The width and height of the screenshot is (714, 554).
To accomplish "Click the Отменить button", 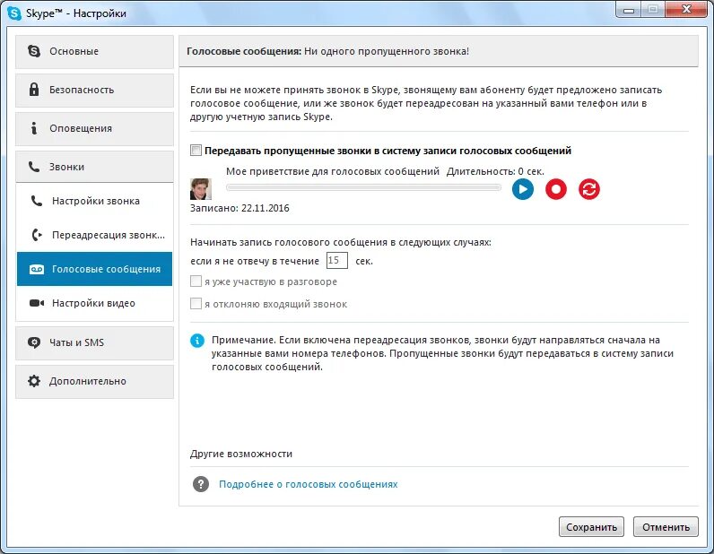I will (666, 527).
